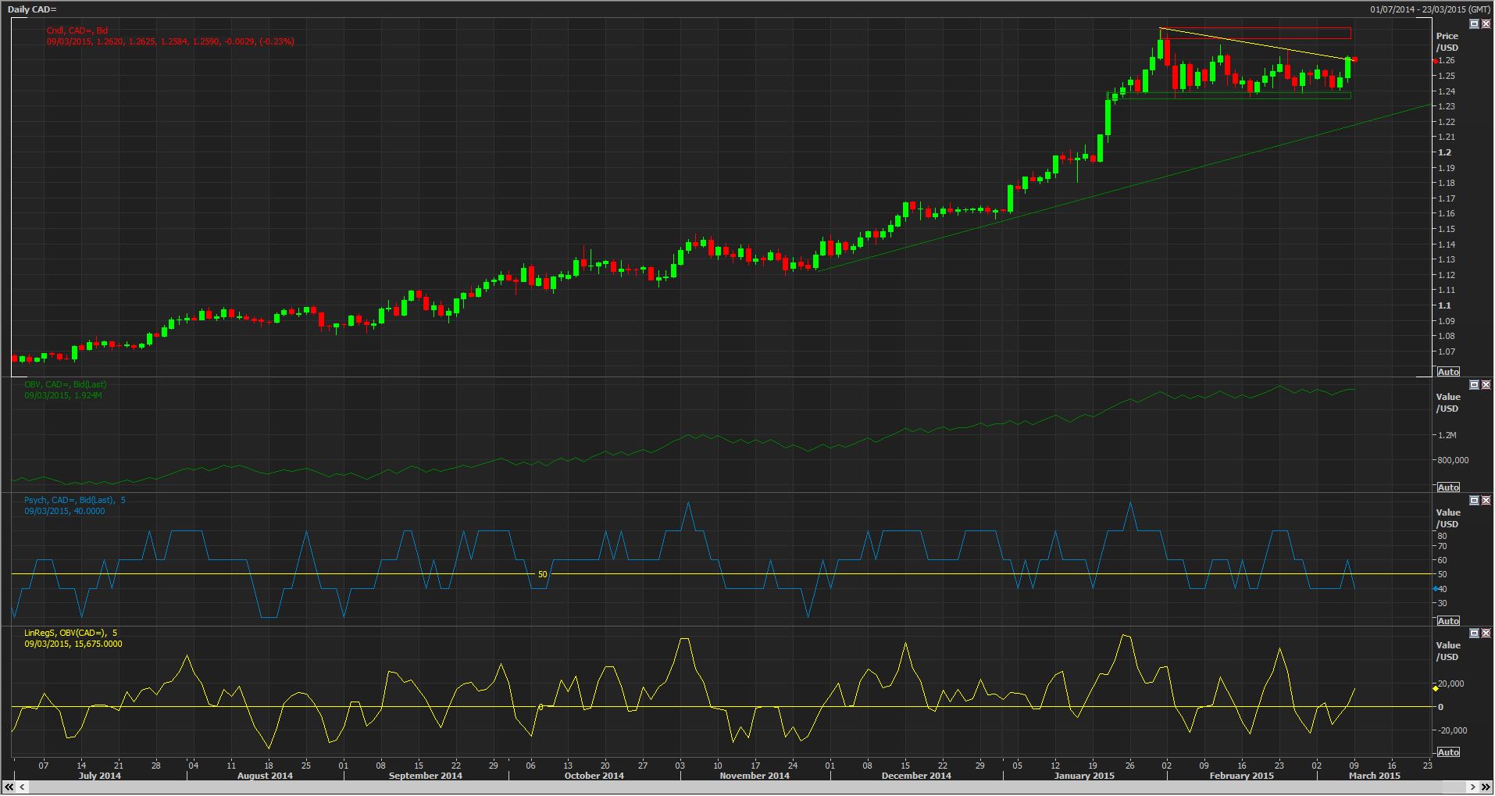The height and width of the screenshot is (796, 1495).
Task: Click Auto scale on the Psych axis
Action: 1447,621
